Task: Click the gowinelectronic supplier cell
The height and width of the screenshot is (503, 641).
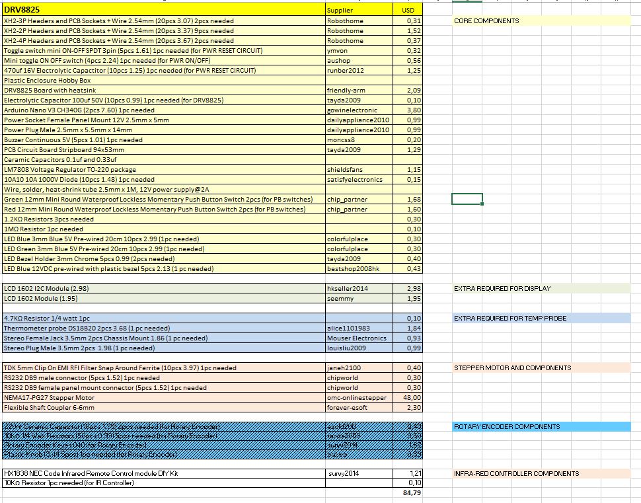Action: (359, 110)
